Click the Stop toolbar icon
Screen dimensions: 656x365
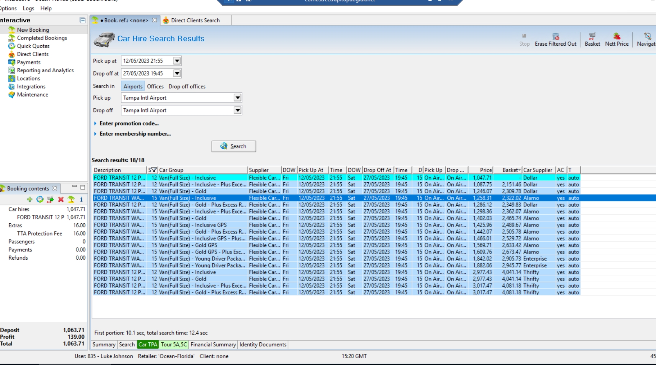[524, 36]
